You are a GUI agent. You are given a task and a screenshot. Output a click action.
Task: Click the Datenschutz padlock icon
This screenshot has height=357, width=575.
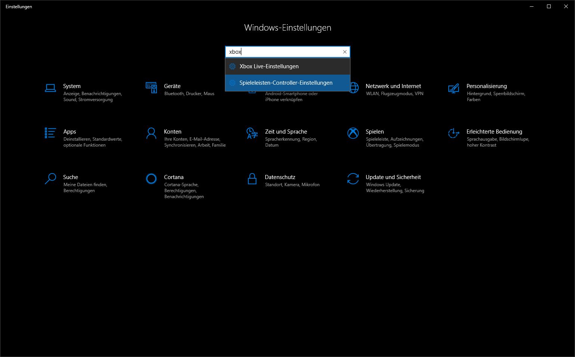click(x=252, y=179)
